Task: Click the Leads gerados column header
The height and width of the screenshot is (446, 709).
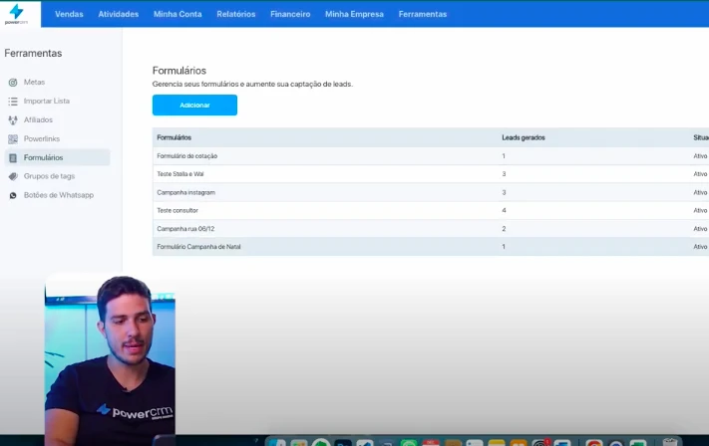Action: (x=524, y=137)
